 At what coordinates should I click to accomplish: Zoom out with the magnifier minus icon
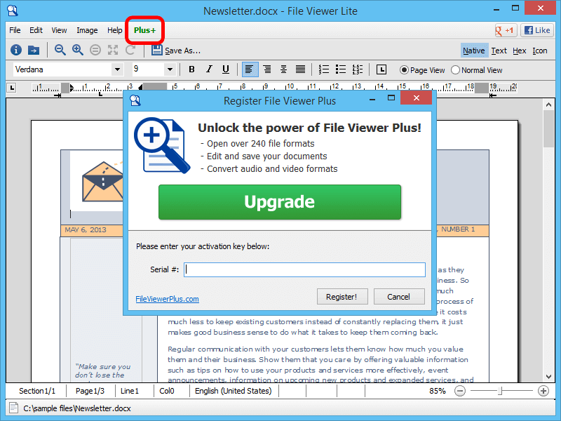60,50
